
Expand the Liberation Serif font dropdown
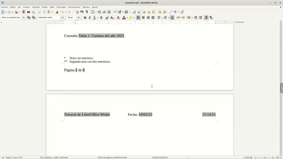click(62, 18)
